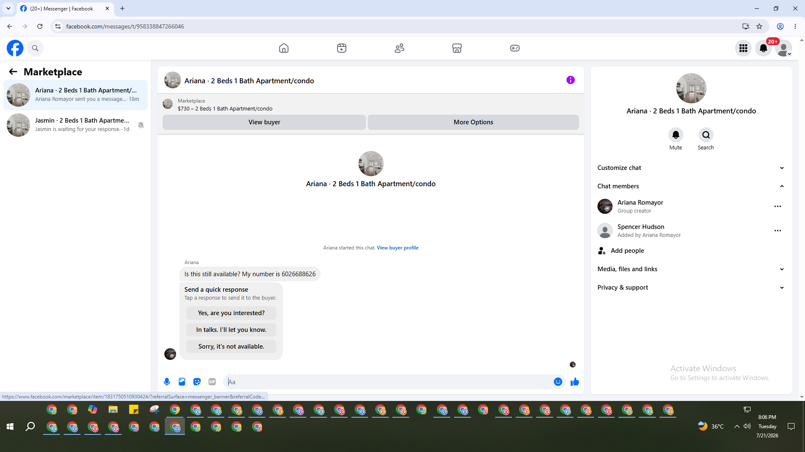The width and height of the screenshot is (805, 452).
Task: Open a new browser tab
Action: pyautogui.click(x=122, y=8)
